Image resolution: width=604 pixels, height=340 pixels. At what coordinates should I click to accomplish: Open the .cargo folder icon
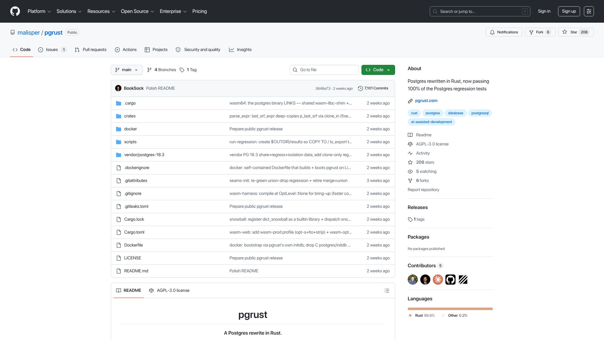click(119, 103)
